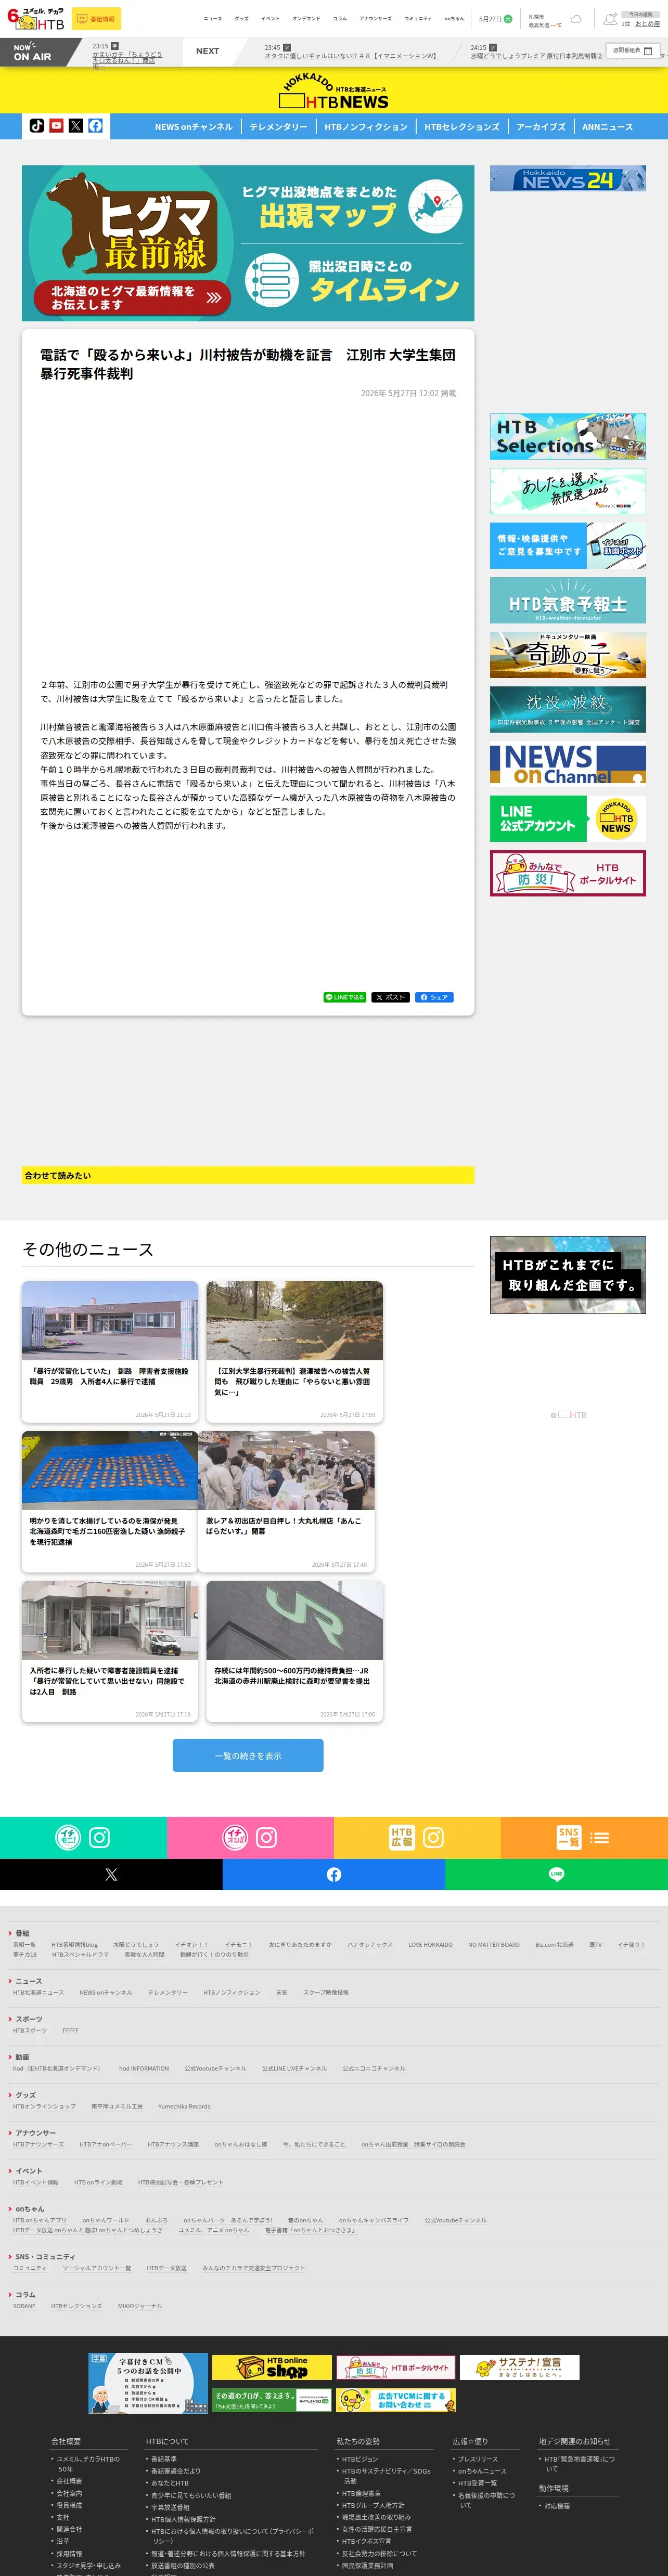The height and width of the screenshot is (2576, 668).
Task: Click the LINE icon on the green bar
Action: coord(556,1874)
